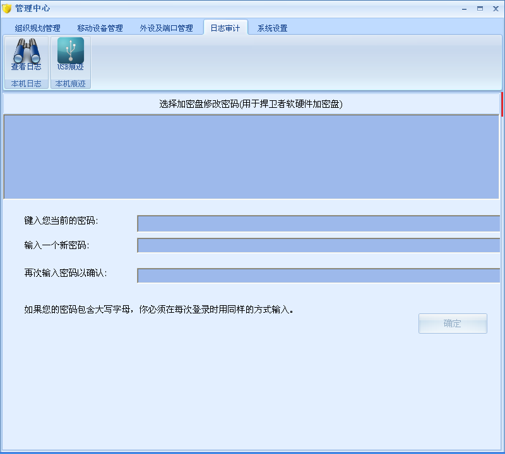The image size is (505, 454).
Task: Switch to the 移动设备管理 tab
Action: click(x=102, y=28)
